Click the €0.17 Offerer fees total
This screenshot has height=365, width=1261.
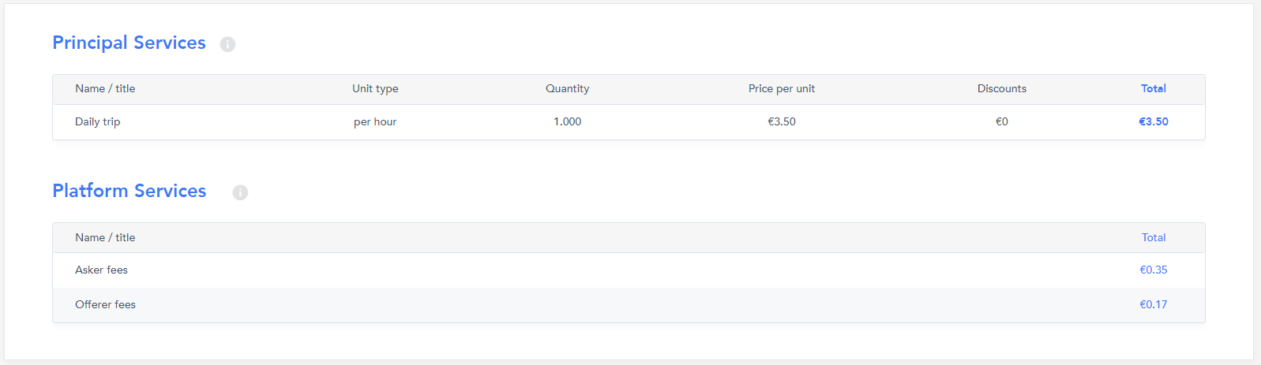coord(1153,304)
